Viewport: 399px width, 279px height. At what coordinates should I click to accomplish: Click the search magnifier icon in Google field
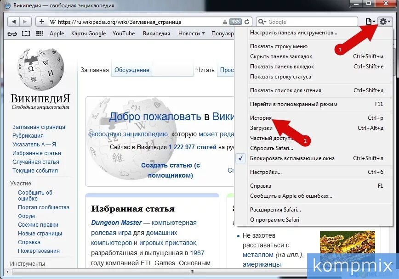tap(262, 22)
